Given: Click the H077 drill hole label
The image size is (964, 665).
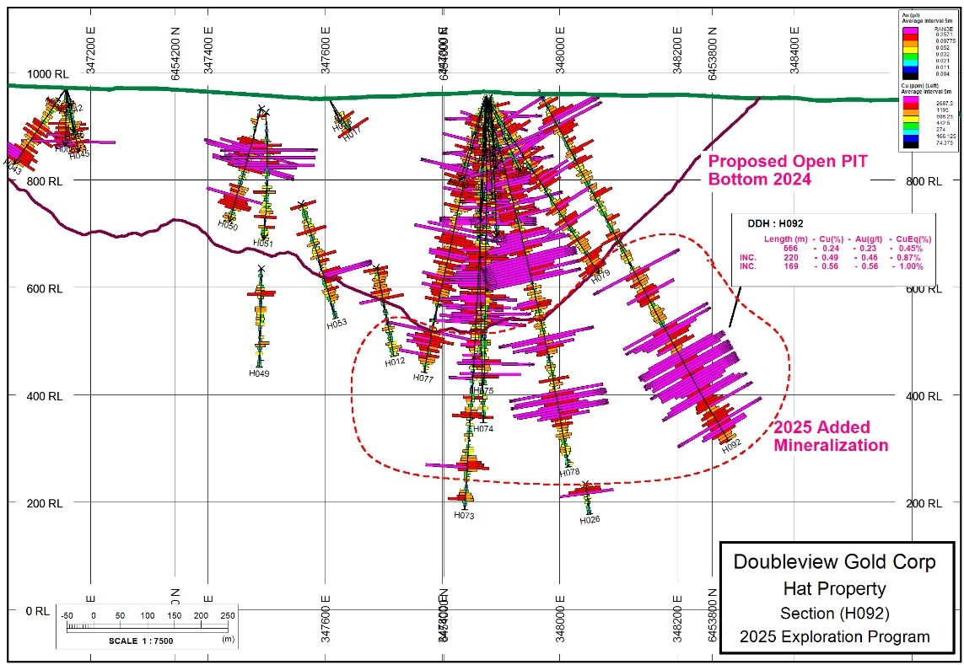Looking at the screenshot, I should pyautogui.click(x=423, y=378).
